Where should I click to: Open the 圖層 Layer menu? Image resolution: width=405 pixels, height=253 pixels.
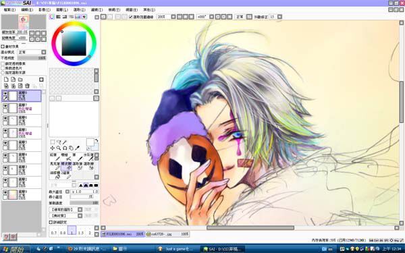pos(61,9)
